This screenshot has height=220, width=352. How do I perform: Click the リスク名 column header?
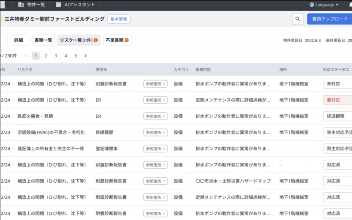click(x=25, y=70)
